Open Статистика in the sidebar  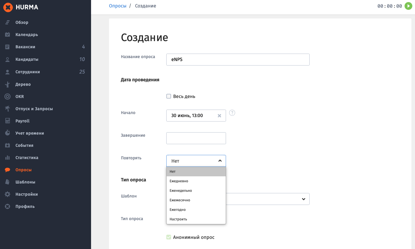[x=27, y=158]
